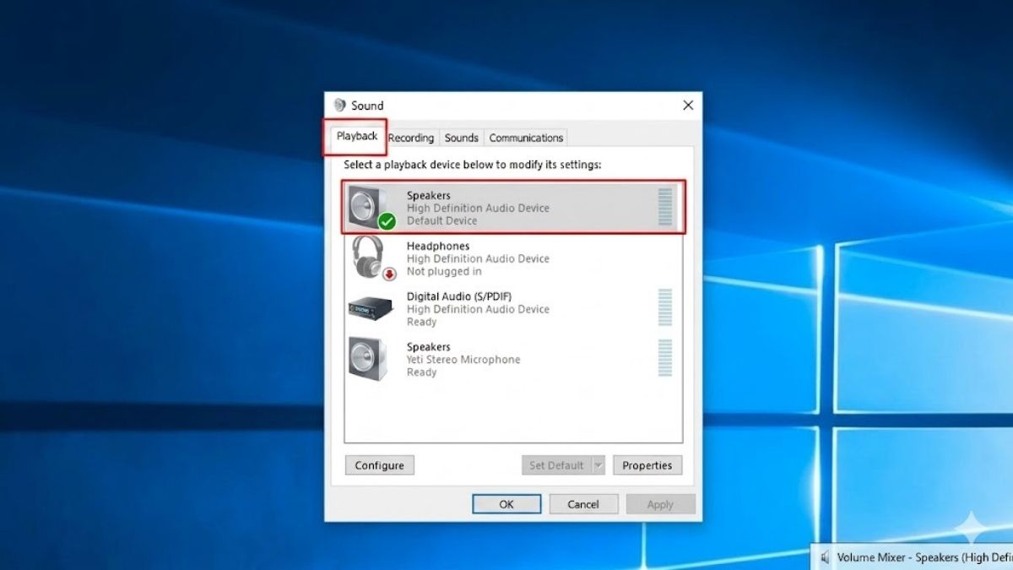Click the Digital Audio (S/PDIF) device icon
The width and height of the screenshot is (1013, 570).
(x=371, y=308)
